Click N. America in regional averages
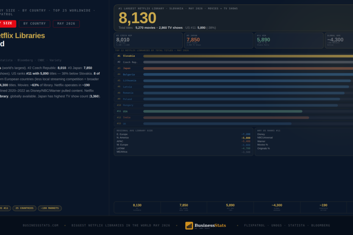This screenshot has height=235, width=353. click(x=123, y=138)
